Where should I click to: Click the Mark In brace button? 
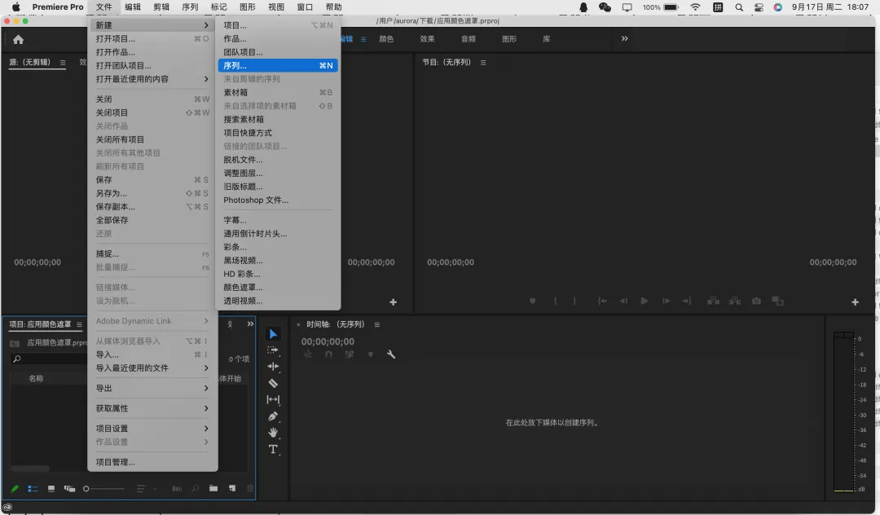click(555, 302)
